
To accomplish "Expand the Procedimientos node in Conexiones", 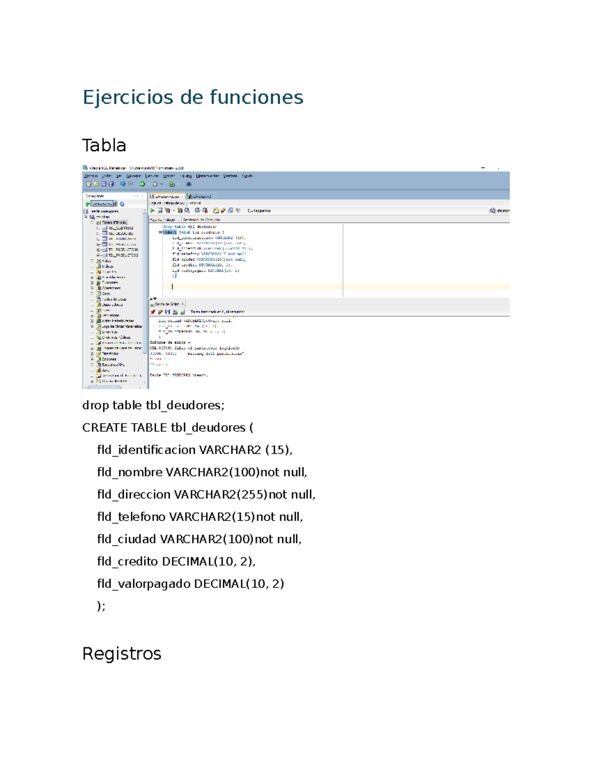I will tap(91, 277).
